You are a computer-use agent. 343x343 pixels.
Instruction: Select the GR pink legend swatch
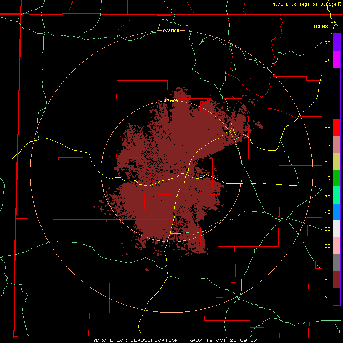(x=337, y=144)
